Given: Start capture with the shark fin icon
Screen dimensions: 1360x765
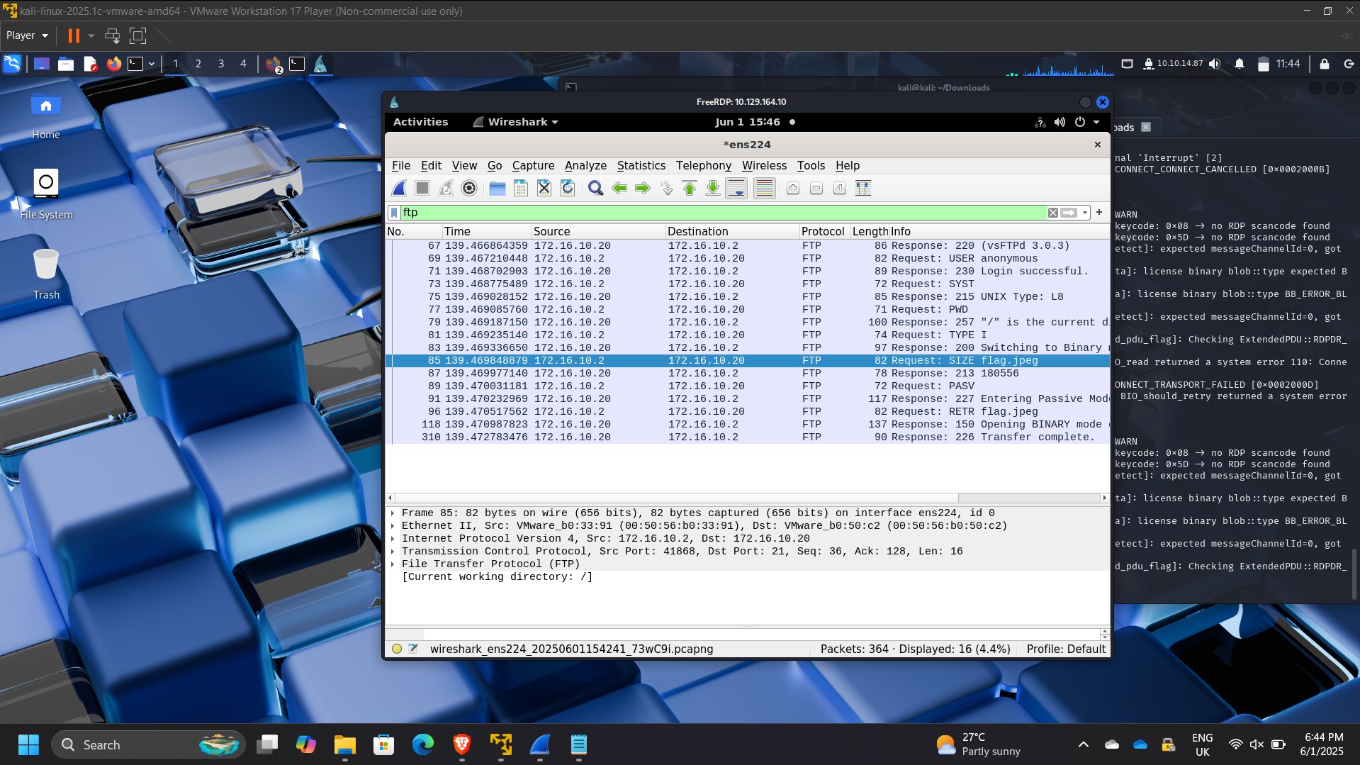Looking at the screenshot, I should [399, 188].
